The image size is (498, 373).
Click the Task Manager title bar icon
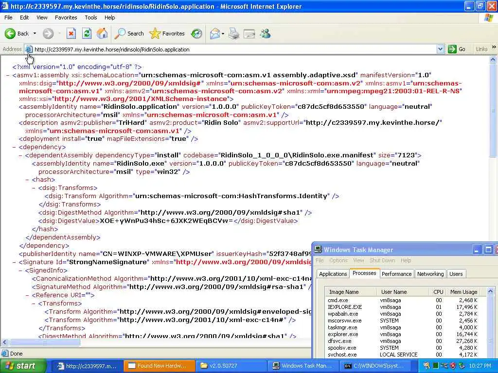[x=318, y=250]
